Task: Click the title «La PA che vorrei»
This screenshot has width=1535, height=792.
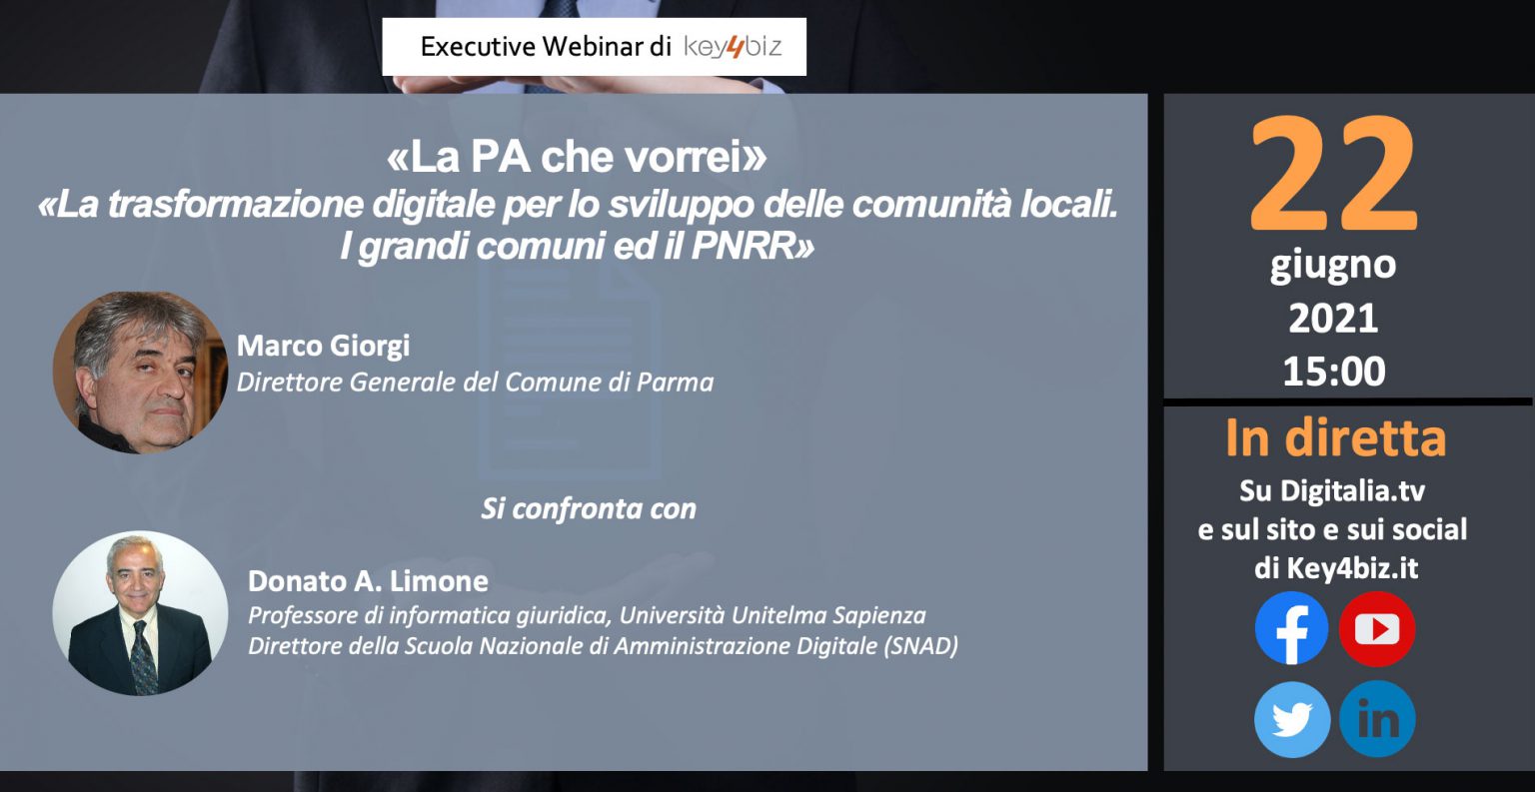Action: coord(577,157)
